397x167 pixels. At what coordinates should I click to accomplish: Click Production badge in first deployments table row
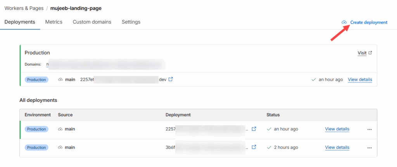point(36,129)
